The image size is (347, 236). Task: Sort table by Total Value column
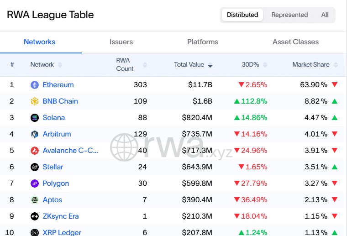193,65
